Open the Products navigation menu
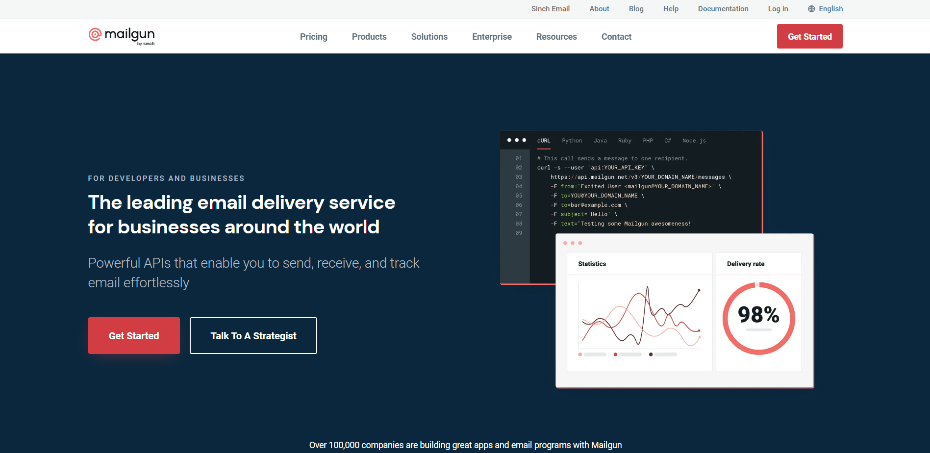Image resolution: width=930 pixels, height=453 pixels. tap(369, 37)
